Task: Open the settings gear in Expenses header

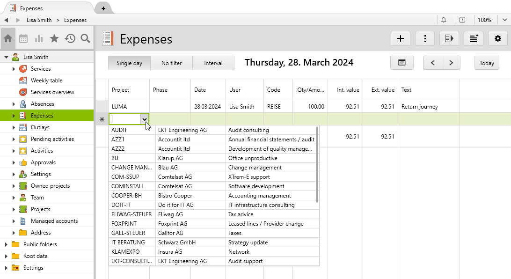Action: coord(497,38)
